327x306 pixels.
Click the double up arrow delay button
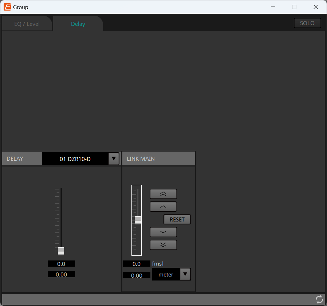pyautogui.click(x=163, y=194)
